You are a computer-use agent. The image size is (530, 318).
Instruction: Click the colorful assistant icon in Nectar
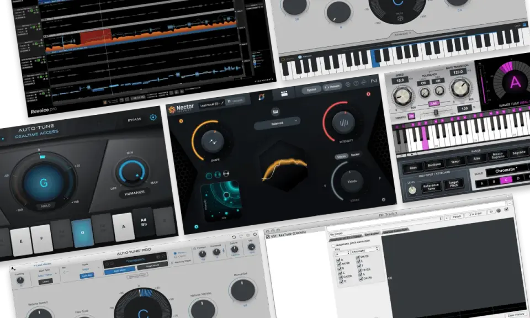pos(262,97)
